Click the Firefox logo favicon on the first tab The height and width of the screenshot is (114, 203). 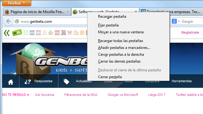pos(7,12)
